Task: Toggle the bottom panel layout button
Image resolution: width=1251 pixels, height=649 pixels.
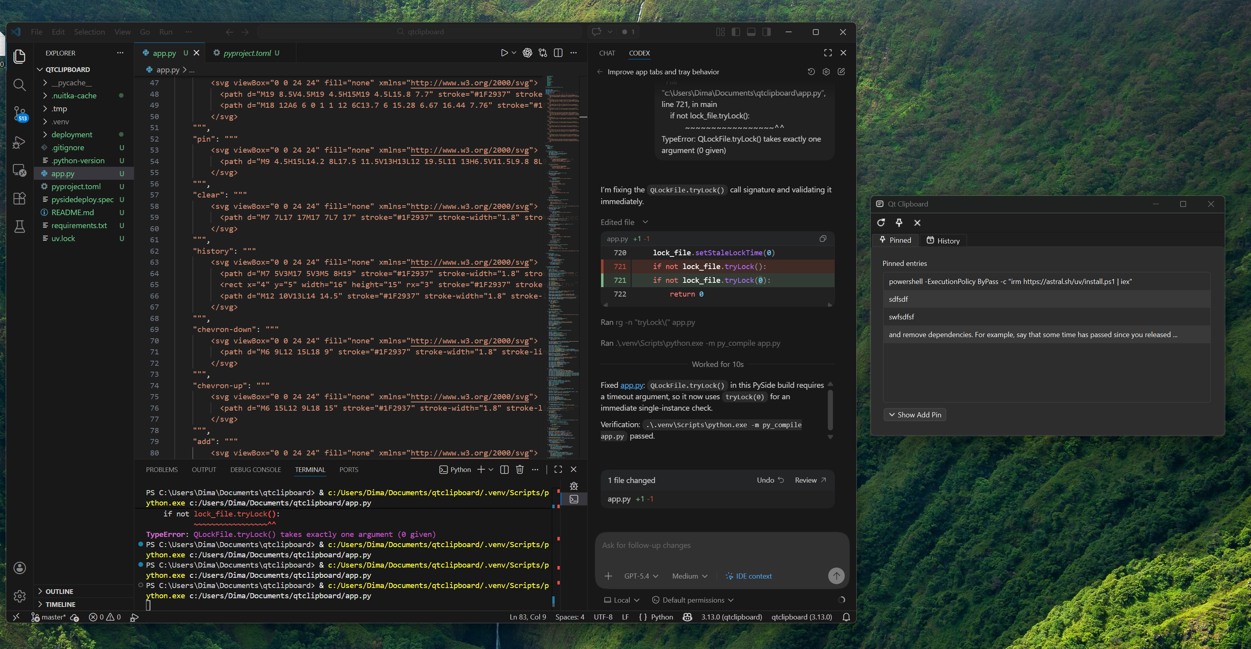Action: point(751,32)
